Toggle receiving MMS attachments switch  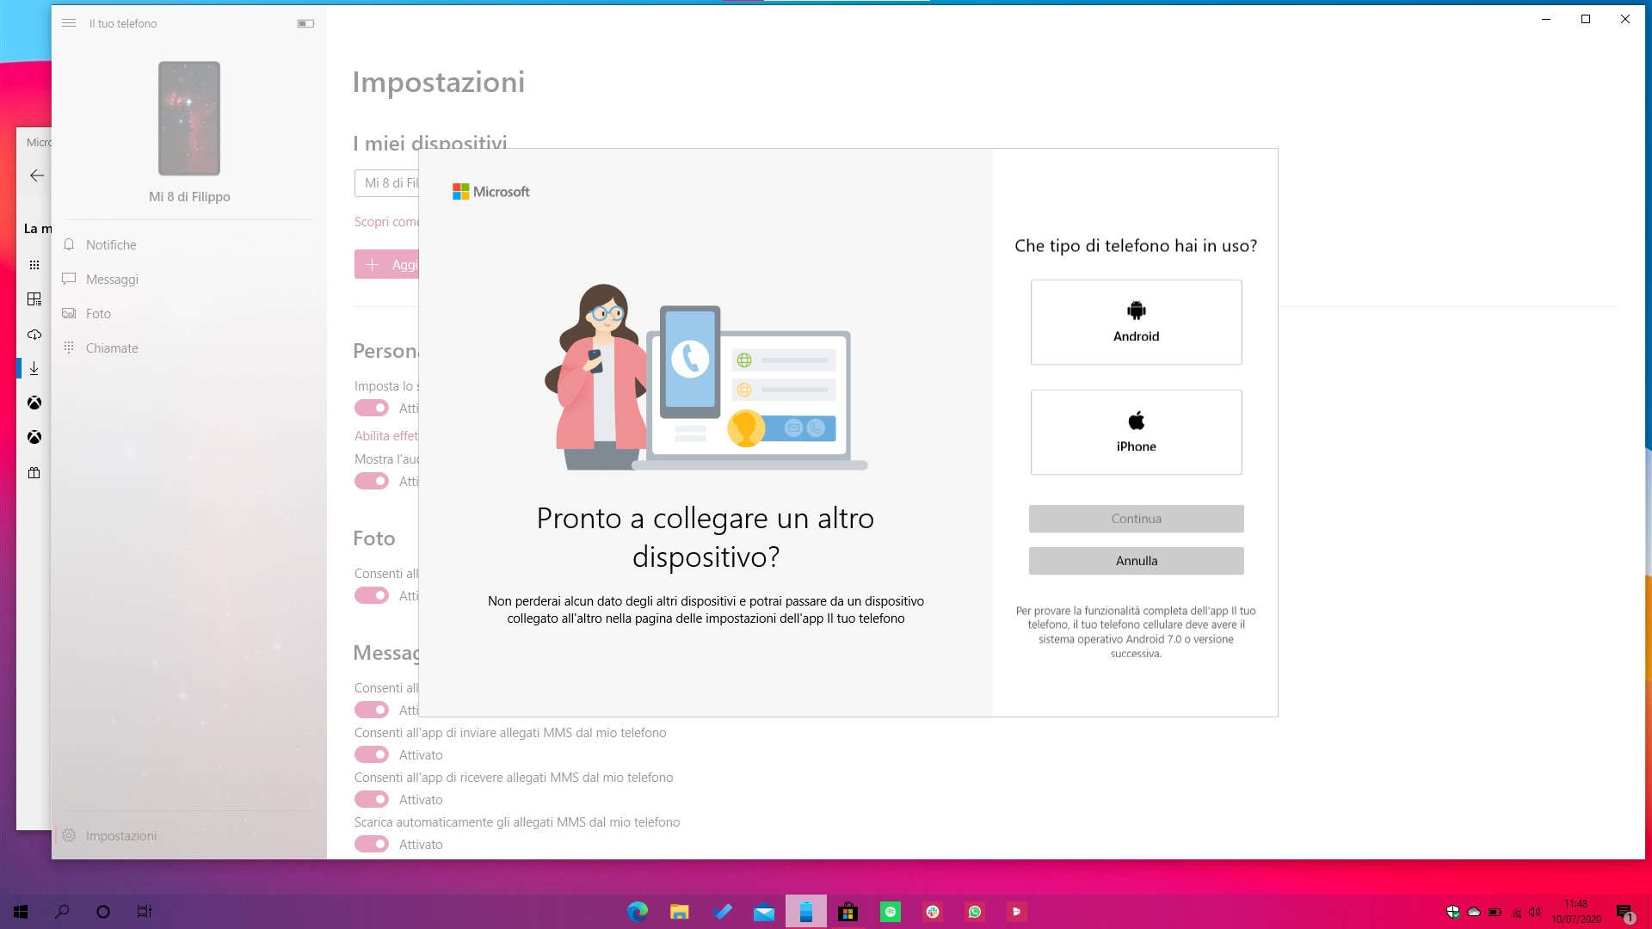(372, 799)
